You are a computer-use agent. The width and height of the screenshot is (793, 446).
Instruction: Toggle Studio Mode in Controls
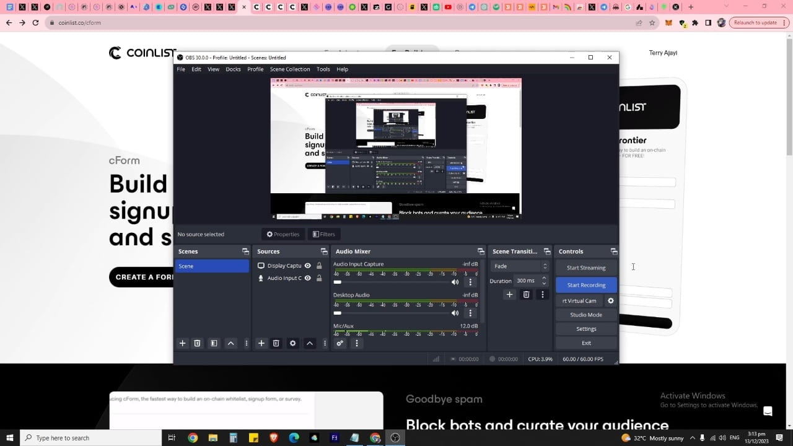(586, 315)
